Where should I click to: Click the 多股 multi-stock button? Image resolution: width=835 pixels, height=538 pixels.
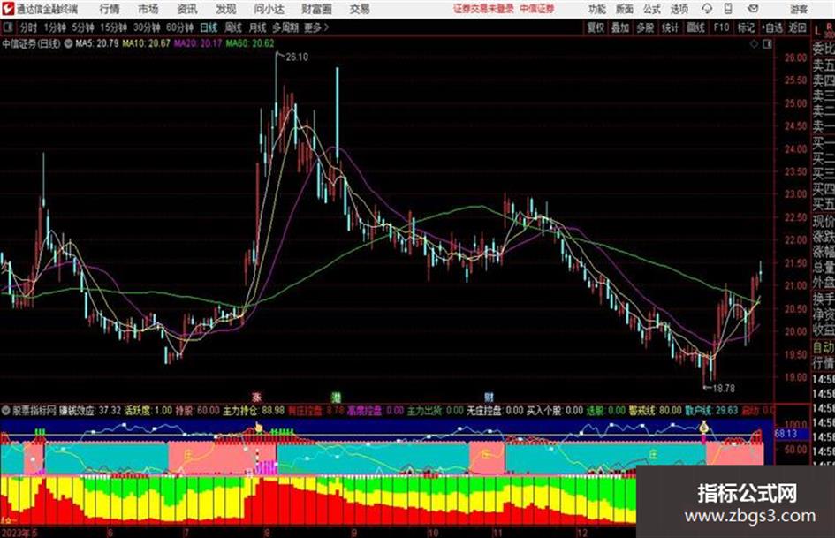click(645, 27)
